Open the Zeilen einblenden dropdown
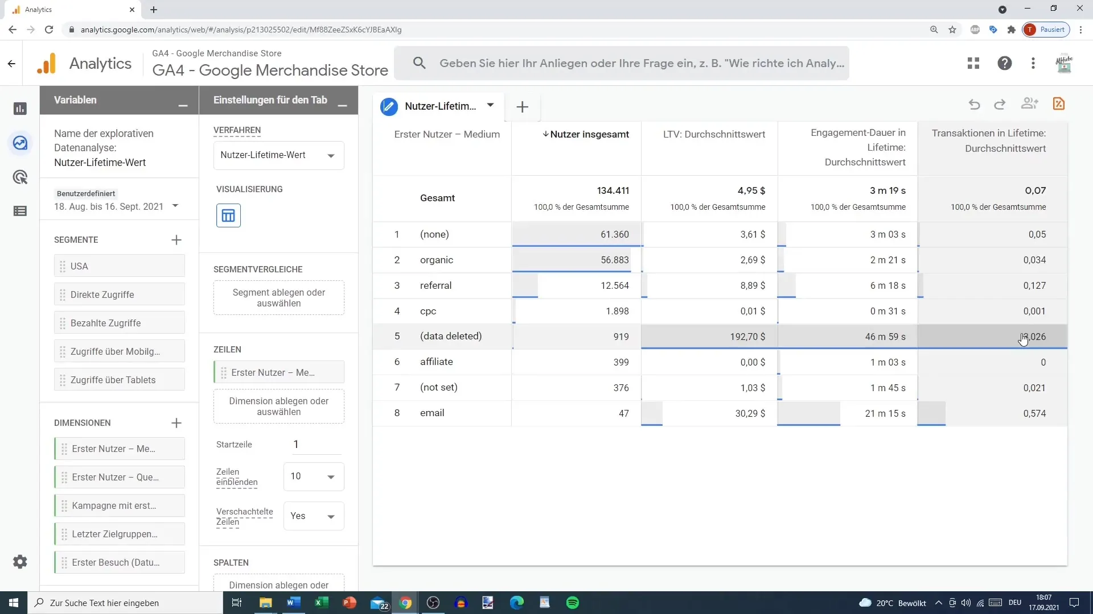This screenshot has height=614, width=1093. [314, 476]
